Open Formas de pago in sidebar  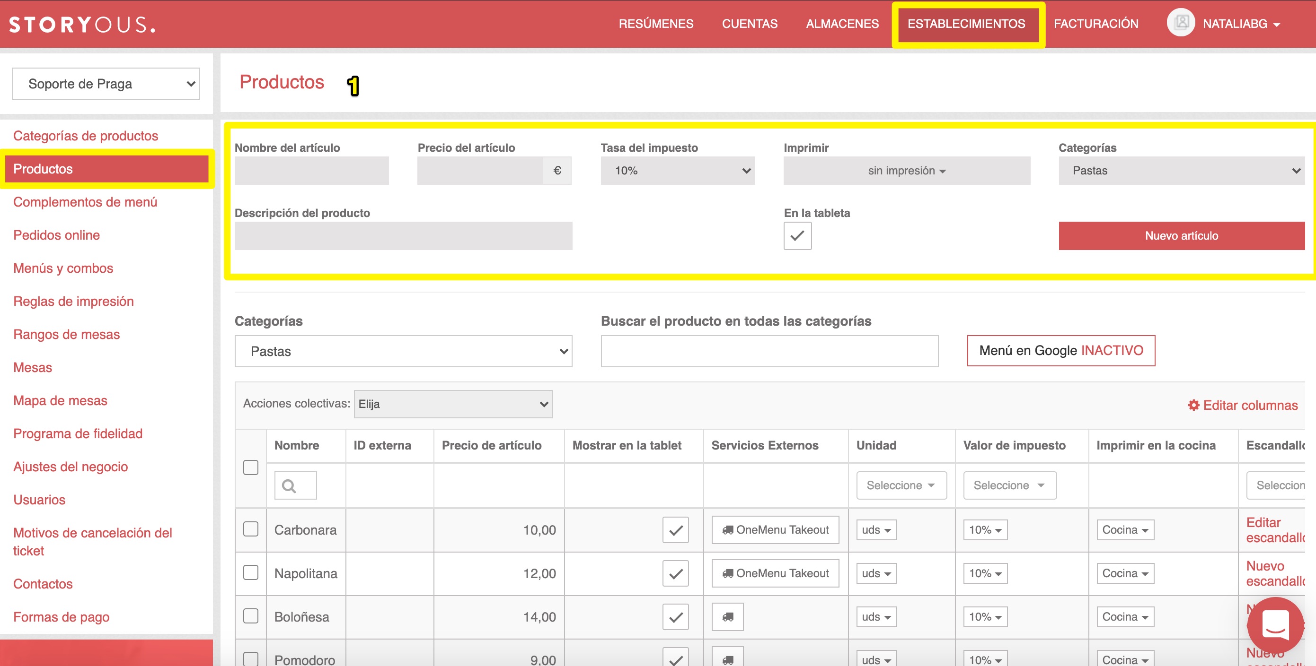62,617
